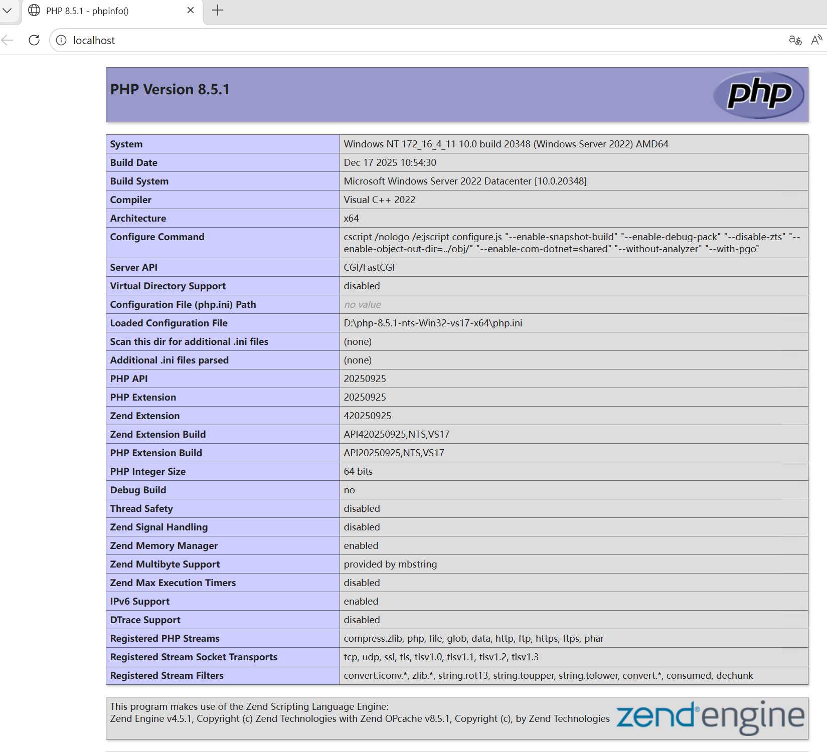This screenshot has width=827, height=753.
Task: Click Virtual Directory Support label
Action: (x=168, y=286)
